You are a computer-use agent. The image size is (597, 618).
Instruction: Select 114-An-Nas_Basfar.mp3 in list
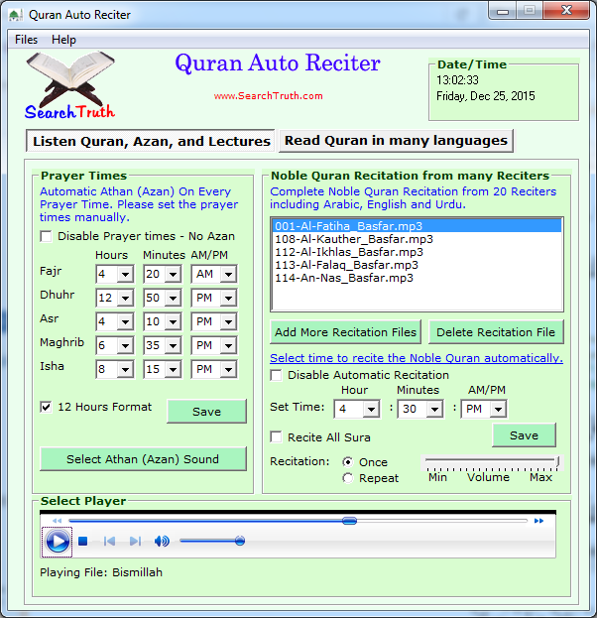tap(417, 278)
